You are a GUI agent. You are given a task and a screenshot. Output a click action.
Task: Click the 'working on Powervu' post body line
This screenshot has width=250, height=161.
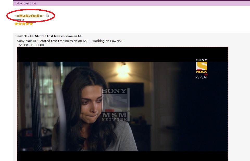pos(70,41)
